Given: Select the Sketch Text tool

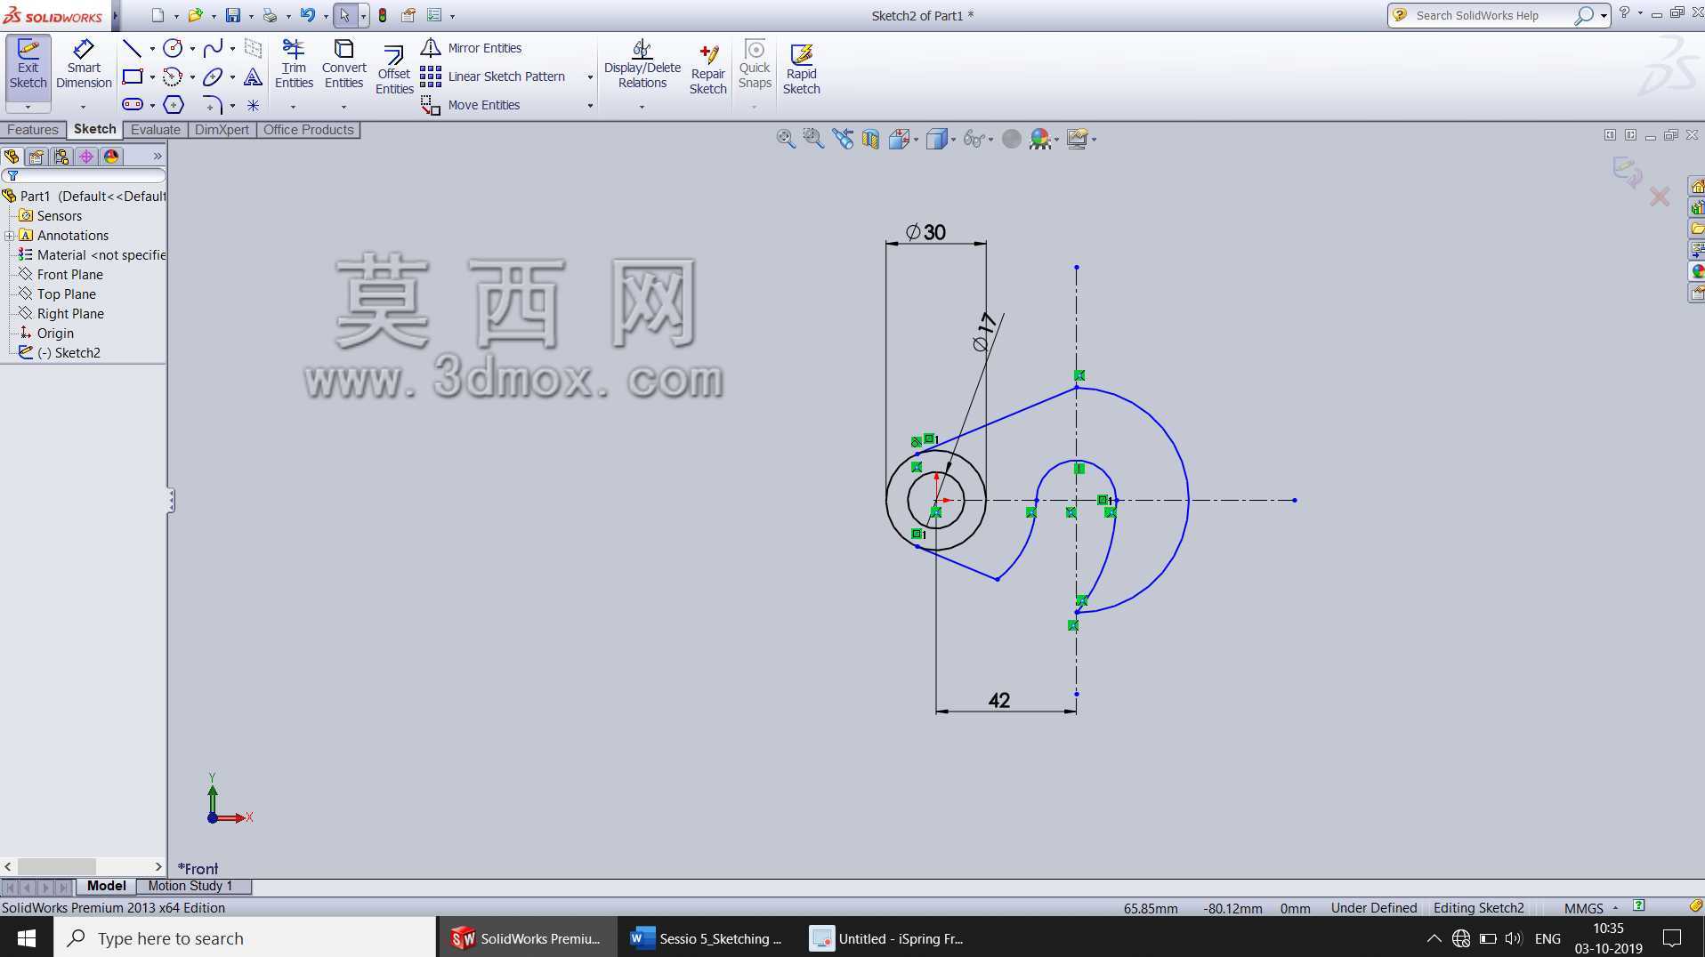Looking at the screenshot, I should (253, 77).
